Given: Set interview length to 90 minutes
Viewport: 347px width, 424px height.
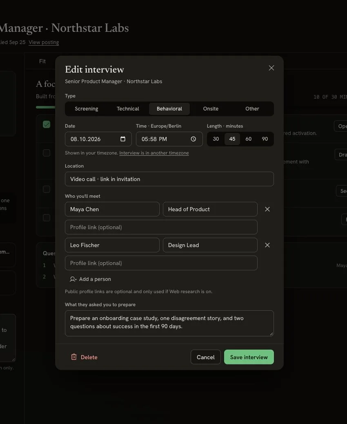Looking at the screenshot, I should tap(265, 139).
